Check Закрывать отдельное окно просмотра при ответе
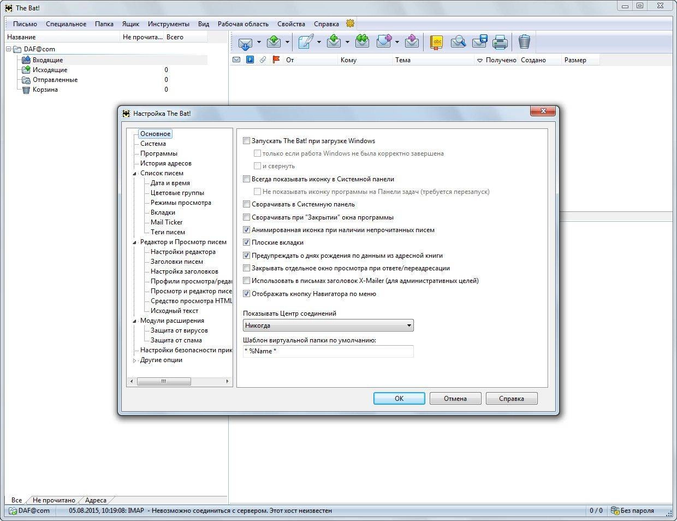Viewport: 677px width, 521px height. (247, 268)
